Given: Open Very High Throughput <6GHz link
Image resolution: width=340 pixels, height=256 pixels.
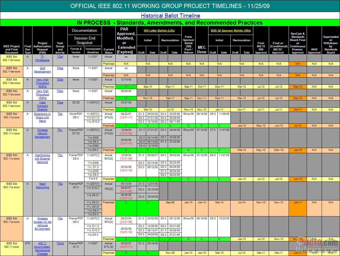Looking at the screenshot, I should (42, 94).
